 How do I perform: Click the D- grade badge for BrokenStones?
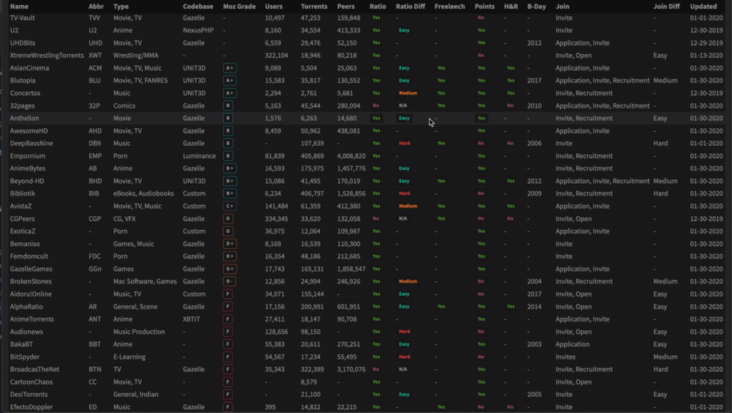229,281
